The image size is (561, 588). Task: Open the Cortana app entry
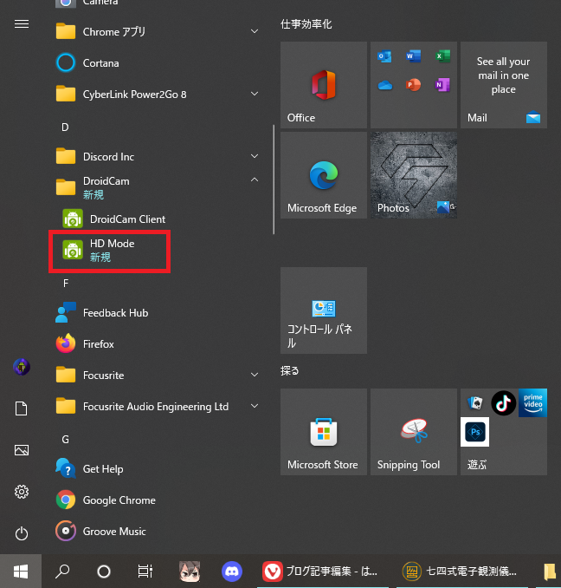(x=157, y=62)
